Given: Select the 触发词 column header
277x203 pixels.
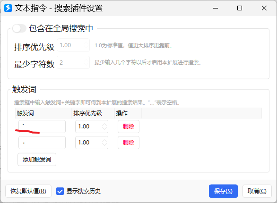Looking at the screenshot, I should [x=43, y=113].
